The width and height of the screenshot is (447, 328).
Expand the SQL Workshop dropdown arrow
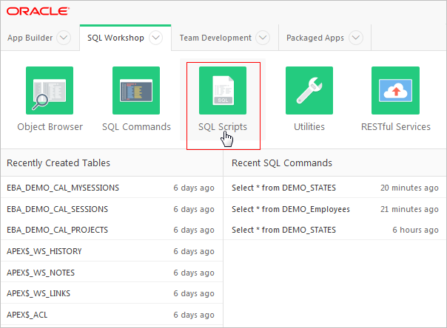[x=155, y=38]
